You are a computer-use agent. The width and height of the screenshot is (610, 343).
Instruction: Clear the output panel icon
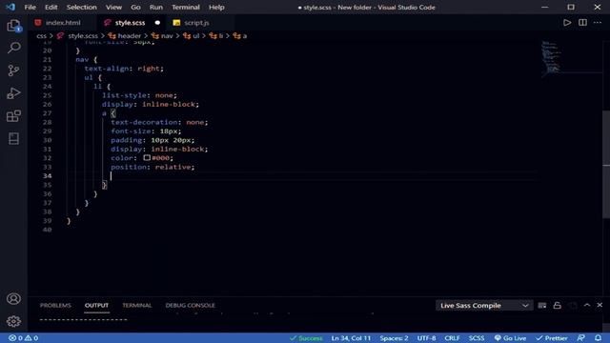(542, 306)
